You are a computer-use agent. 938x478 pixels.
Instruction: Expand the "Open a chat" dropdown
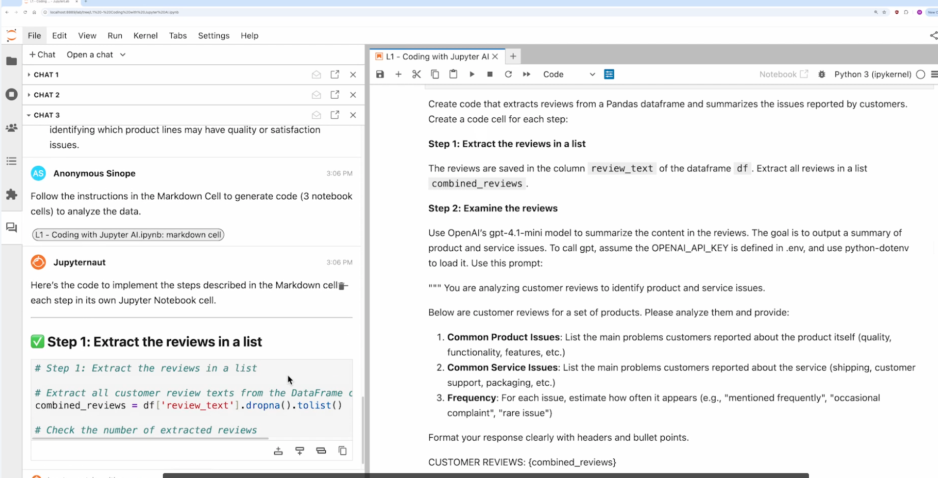pyautogui.click(x=96, y=54)
